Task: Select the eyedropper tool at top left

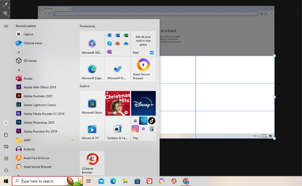Action: pyautogui.click(x=5, y=5)
